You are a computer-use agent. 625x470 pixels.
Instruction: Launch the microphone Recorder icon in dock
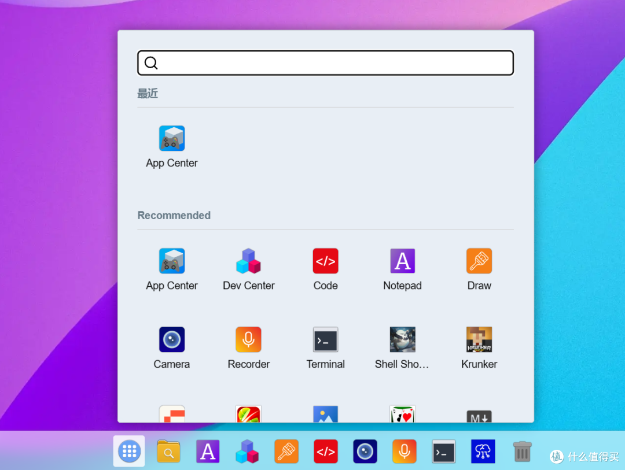click(x=404, y=452)
